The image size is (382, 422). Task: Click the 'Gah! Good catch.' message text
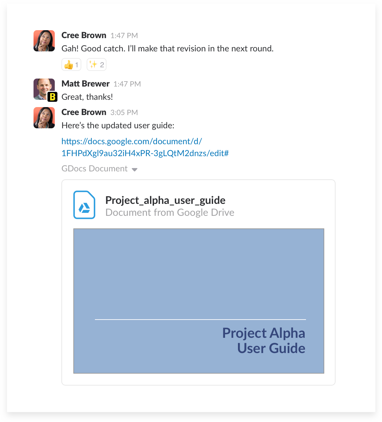tap(168, 49)
